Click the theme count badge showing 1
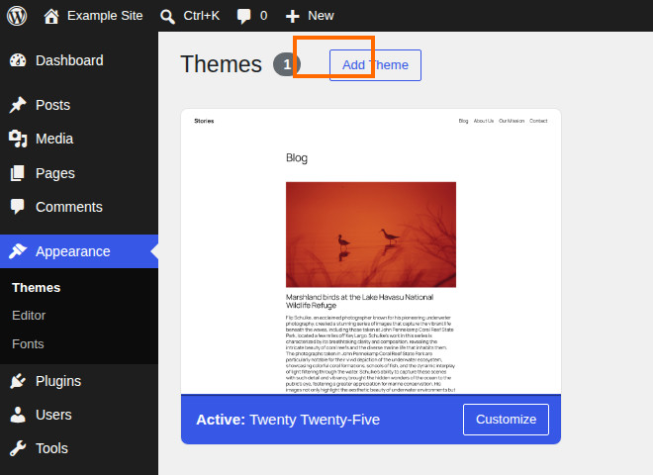The height and width of the screenshot is (475, 653). coord(287,64)
